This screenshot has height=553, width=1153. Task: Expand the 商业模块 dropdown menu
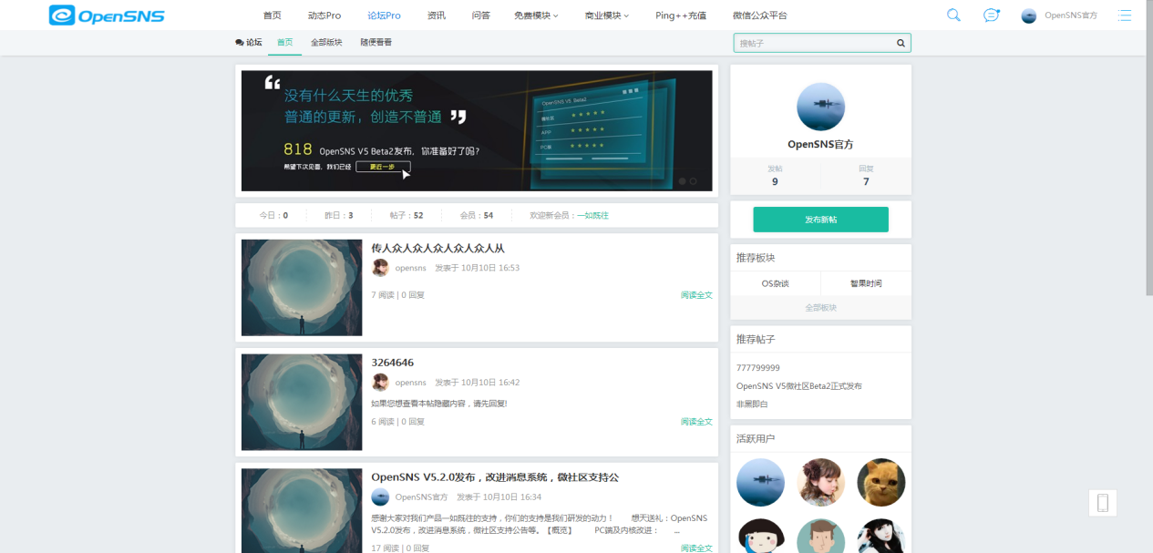point(606,15)
